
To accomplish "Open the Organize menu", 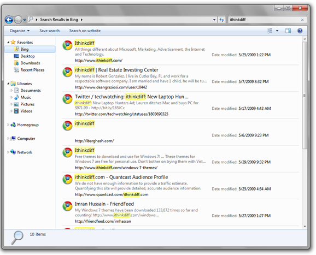I will coord(20,31).
